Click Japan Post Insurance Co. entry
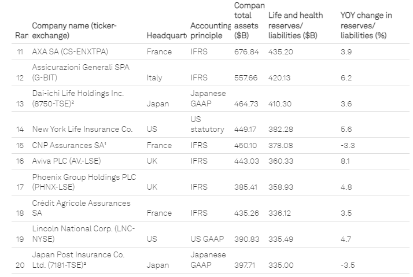The height and width of the screenshot is (277, 413). 78,260
